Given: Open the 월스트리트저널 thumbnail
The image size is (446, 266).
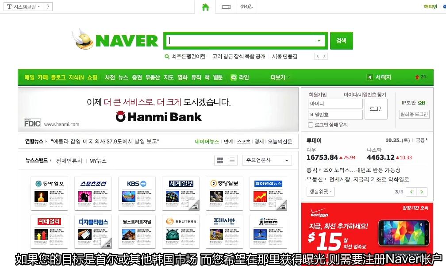Looking at the screenshot, I should point(137,231).
